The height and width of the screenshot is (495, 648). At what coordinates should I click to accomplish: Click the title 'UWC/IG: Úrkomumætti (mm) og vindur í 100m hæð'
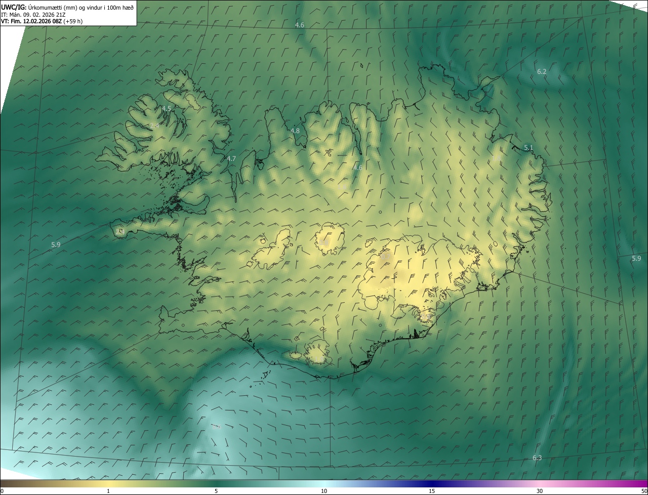pyautogui.click(x=67, y=7)
